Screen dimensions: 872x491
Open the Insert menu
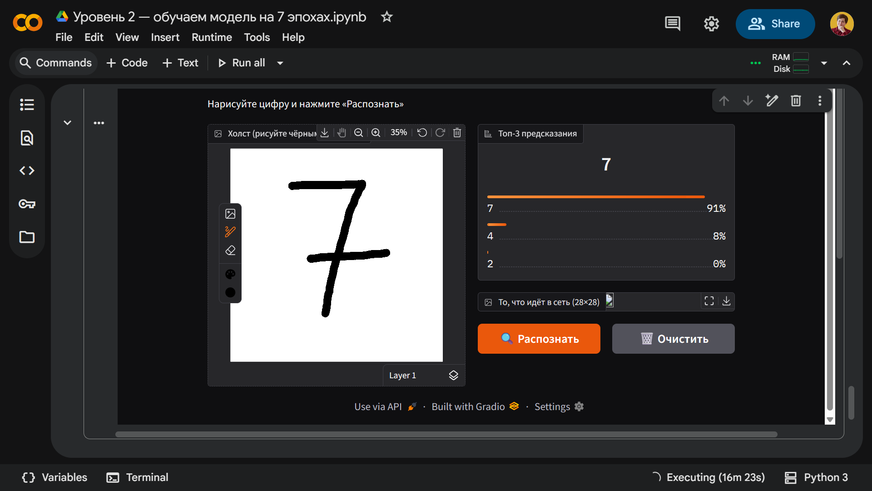click(x=165, y=37)
